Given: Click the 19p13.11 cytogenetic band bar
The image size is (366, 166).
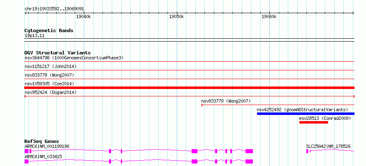Looking at the screenshot, I should (189, 40).
